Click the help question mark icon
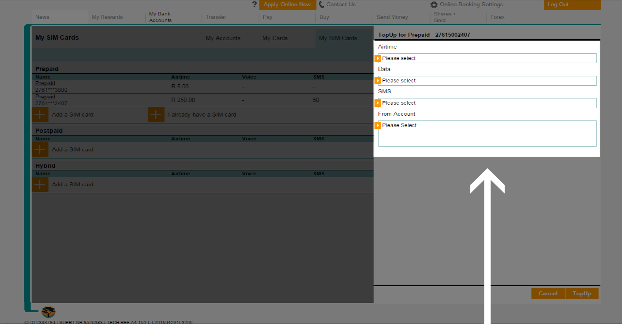This screenshot has width=622, height=324. click(255, 4)
